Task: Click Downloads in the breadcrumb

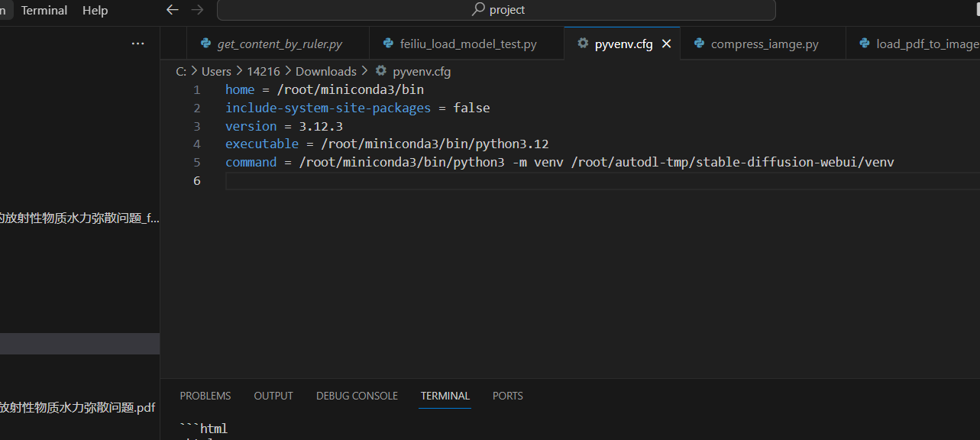Action: pyautogui.click(x=326, y=71)
